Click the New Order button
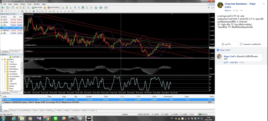 coord(37,8)
